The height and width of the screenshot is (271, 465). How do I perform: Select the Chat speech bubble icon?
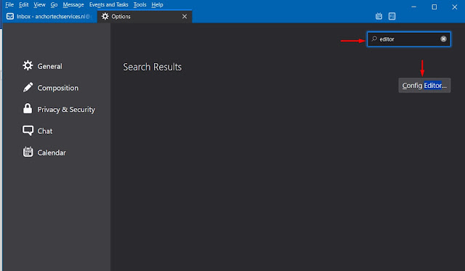click(28, 131)
